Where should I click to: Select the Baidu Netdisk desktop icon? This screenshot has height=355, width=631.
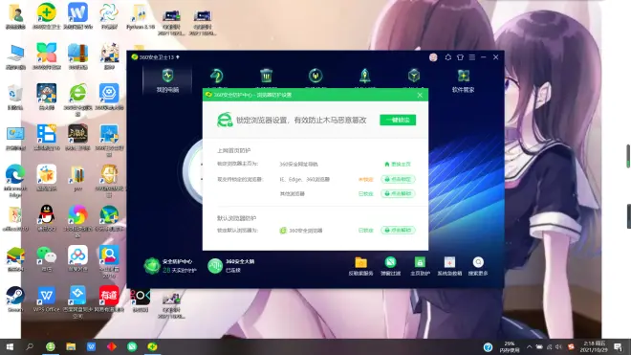tap(77, 259)
